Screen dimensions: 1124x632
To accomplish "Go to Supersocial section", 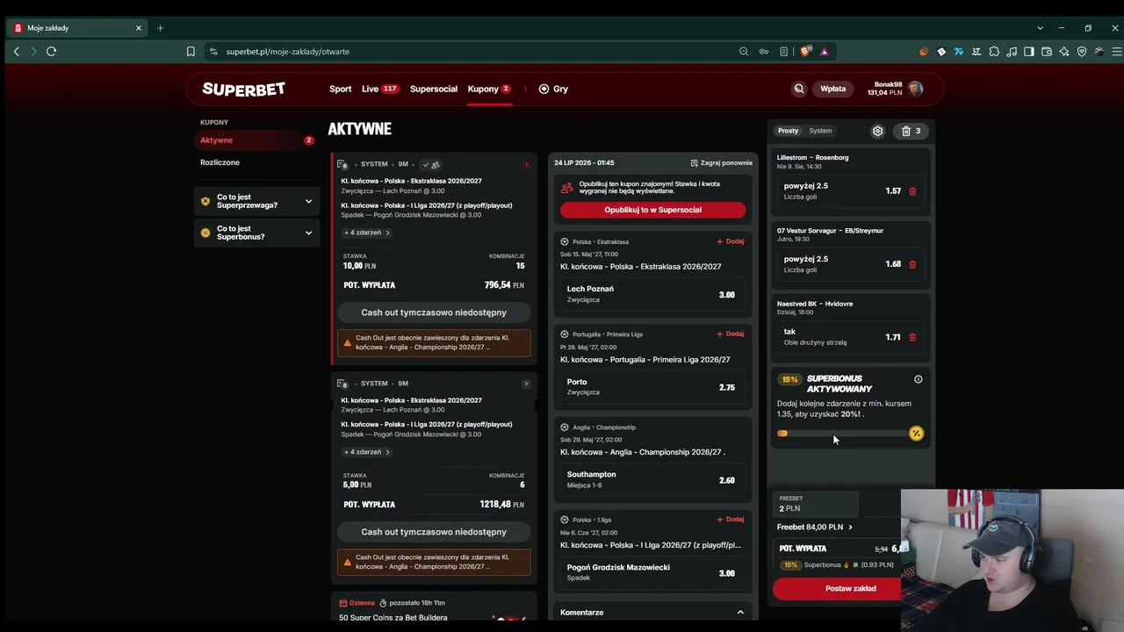I will [434, 89].
